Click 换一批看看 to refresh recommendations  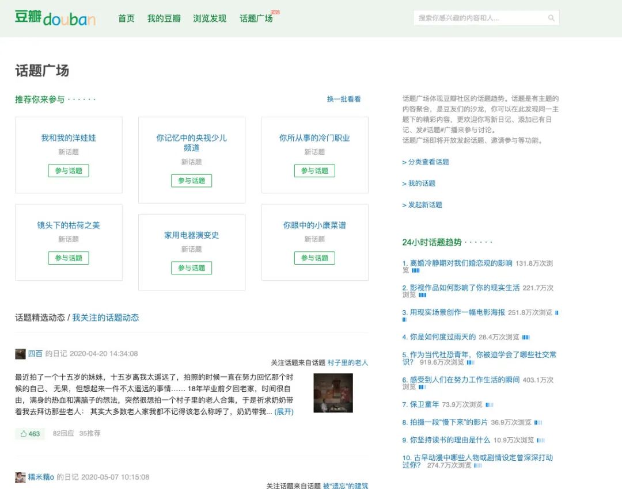tap(343, 99)
